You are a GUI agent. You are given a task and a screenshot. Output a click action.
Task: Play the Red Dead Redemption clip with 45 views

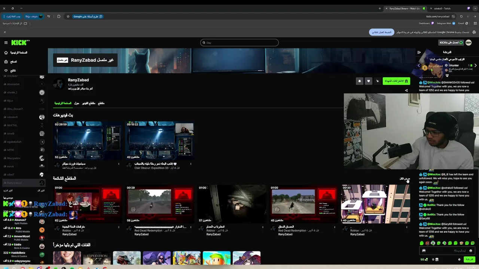point(304,204)
